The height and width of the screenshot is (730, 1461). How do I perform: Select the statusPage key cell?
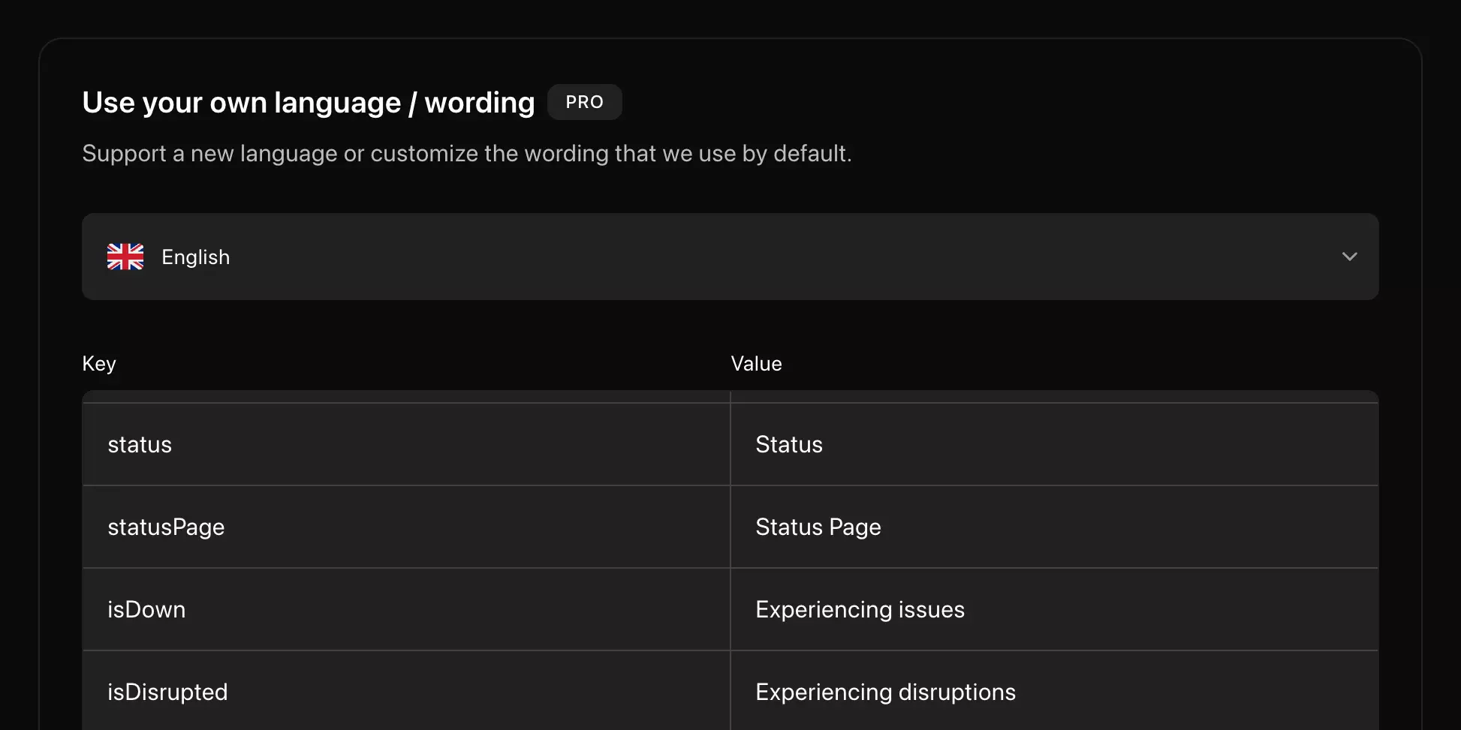[x=406, y=527]
